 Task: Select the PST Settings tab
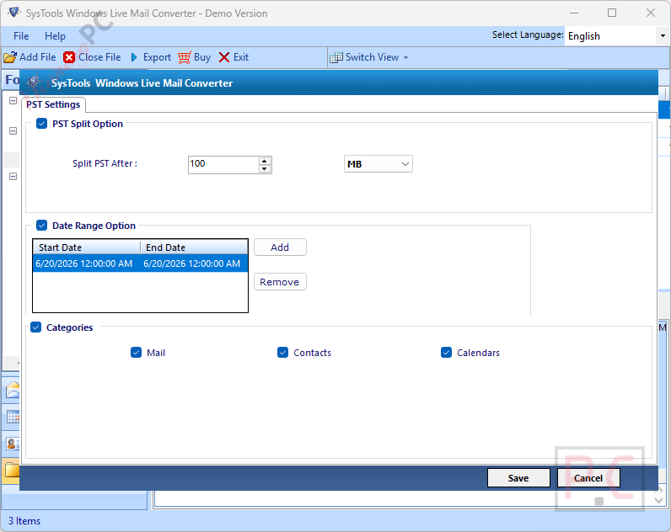pos(53,104)
